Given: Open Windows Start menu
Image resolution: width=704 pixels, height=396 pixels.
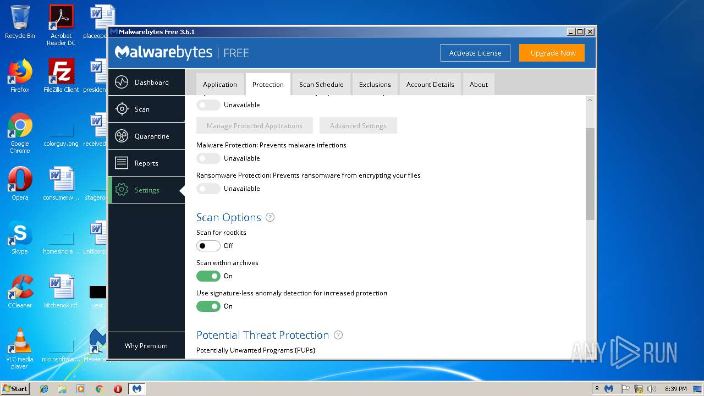Looking at the screenshot, I should coord(15,389).
